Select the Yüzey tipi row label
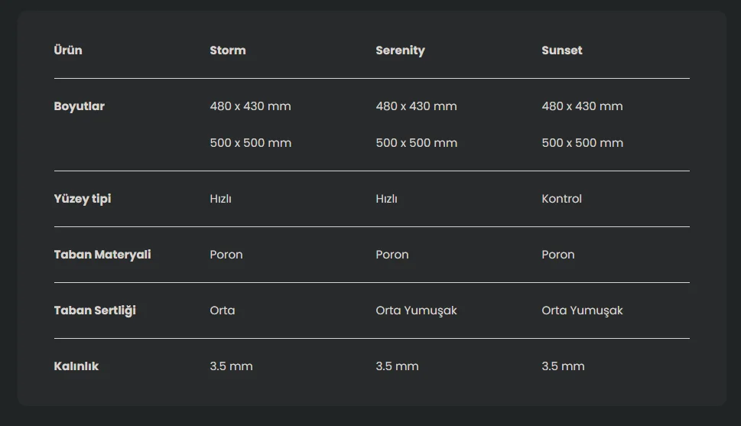Screen dimensions: 741x426 (82, 199)
